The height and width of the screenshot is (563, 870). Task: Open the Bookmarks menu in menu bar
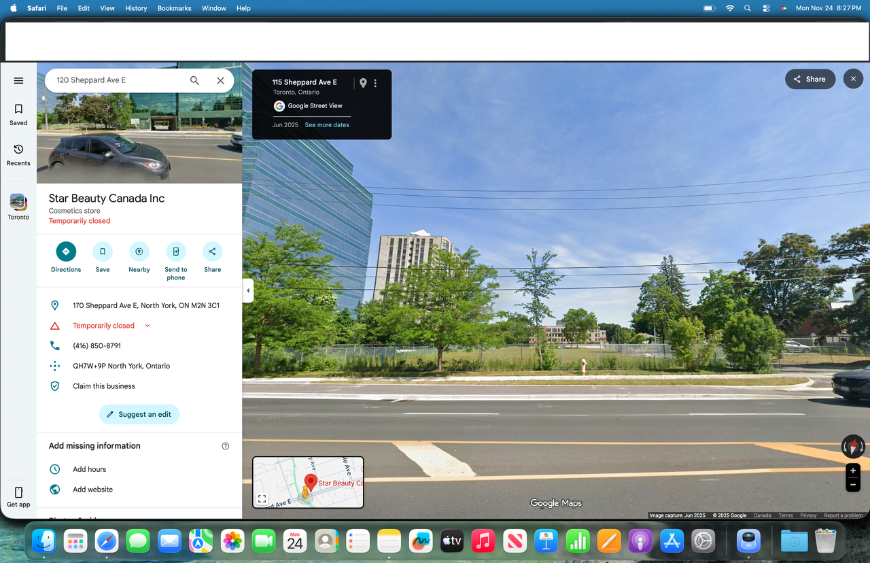click(x=174, y=8)
